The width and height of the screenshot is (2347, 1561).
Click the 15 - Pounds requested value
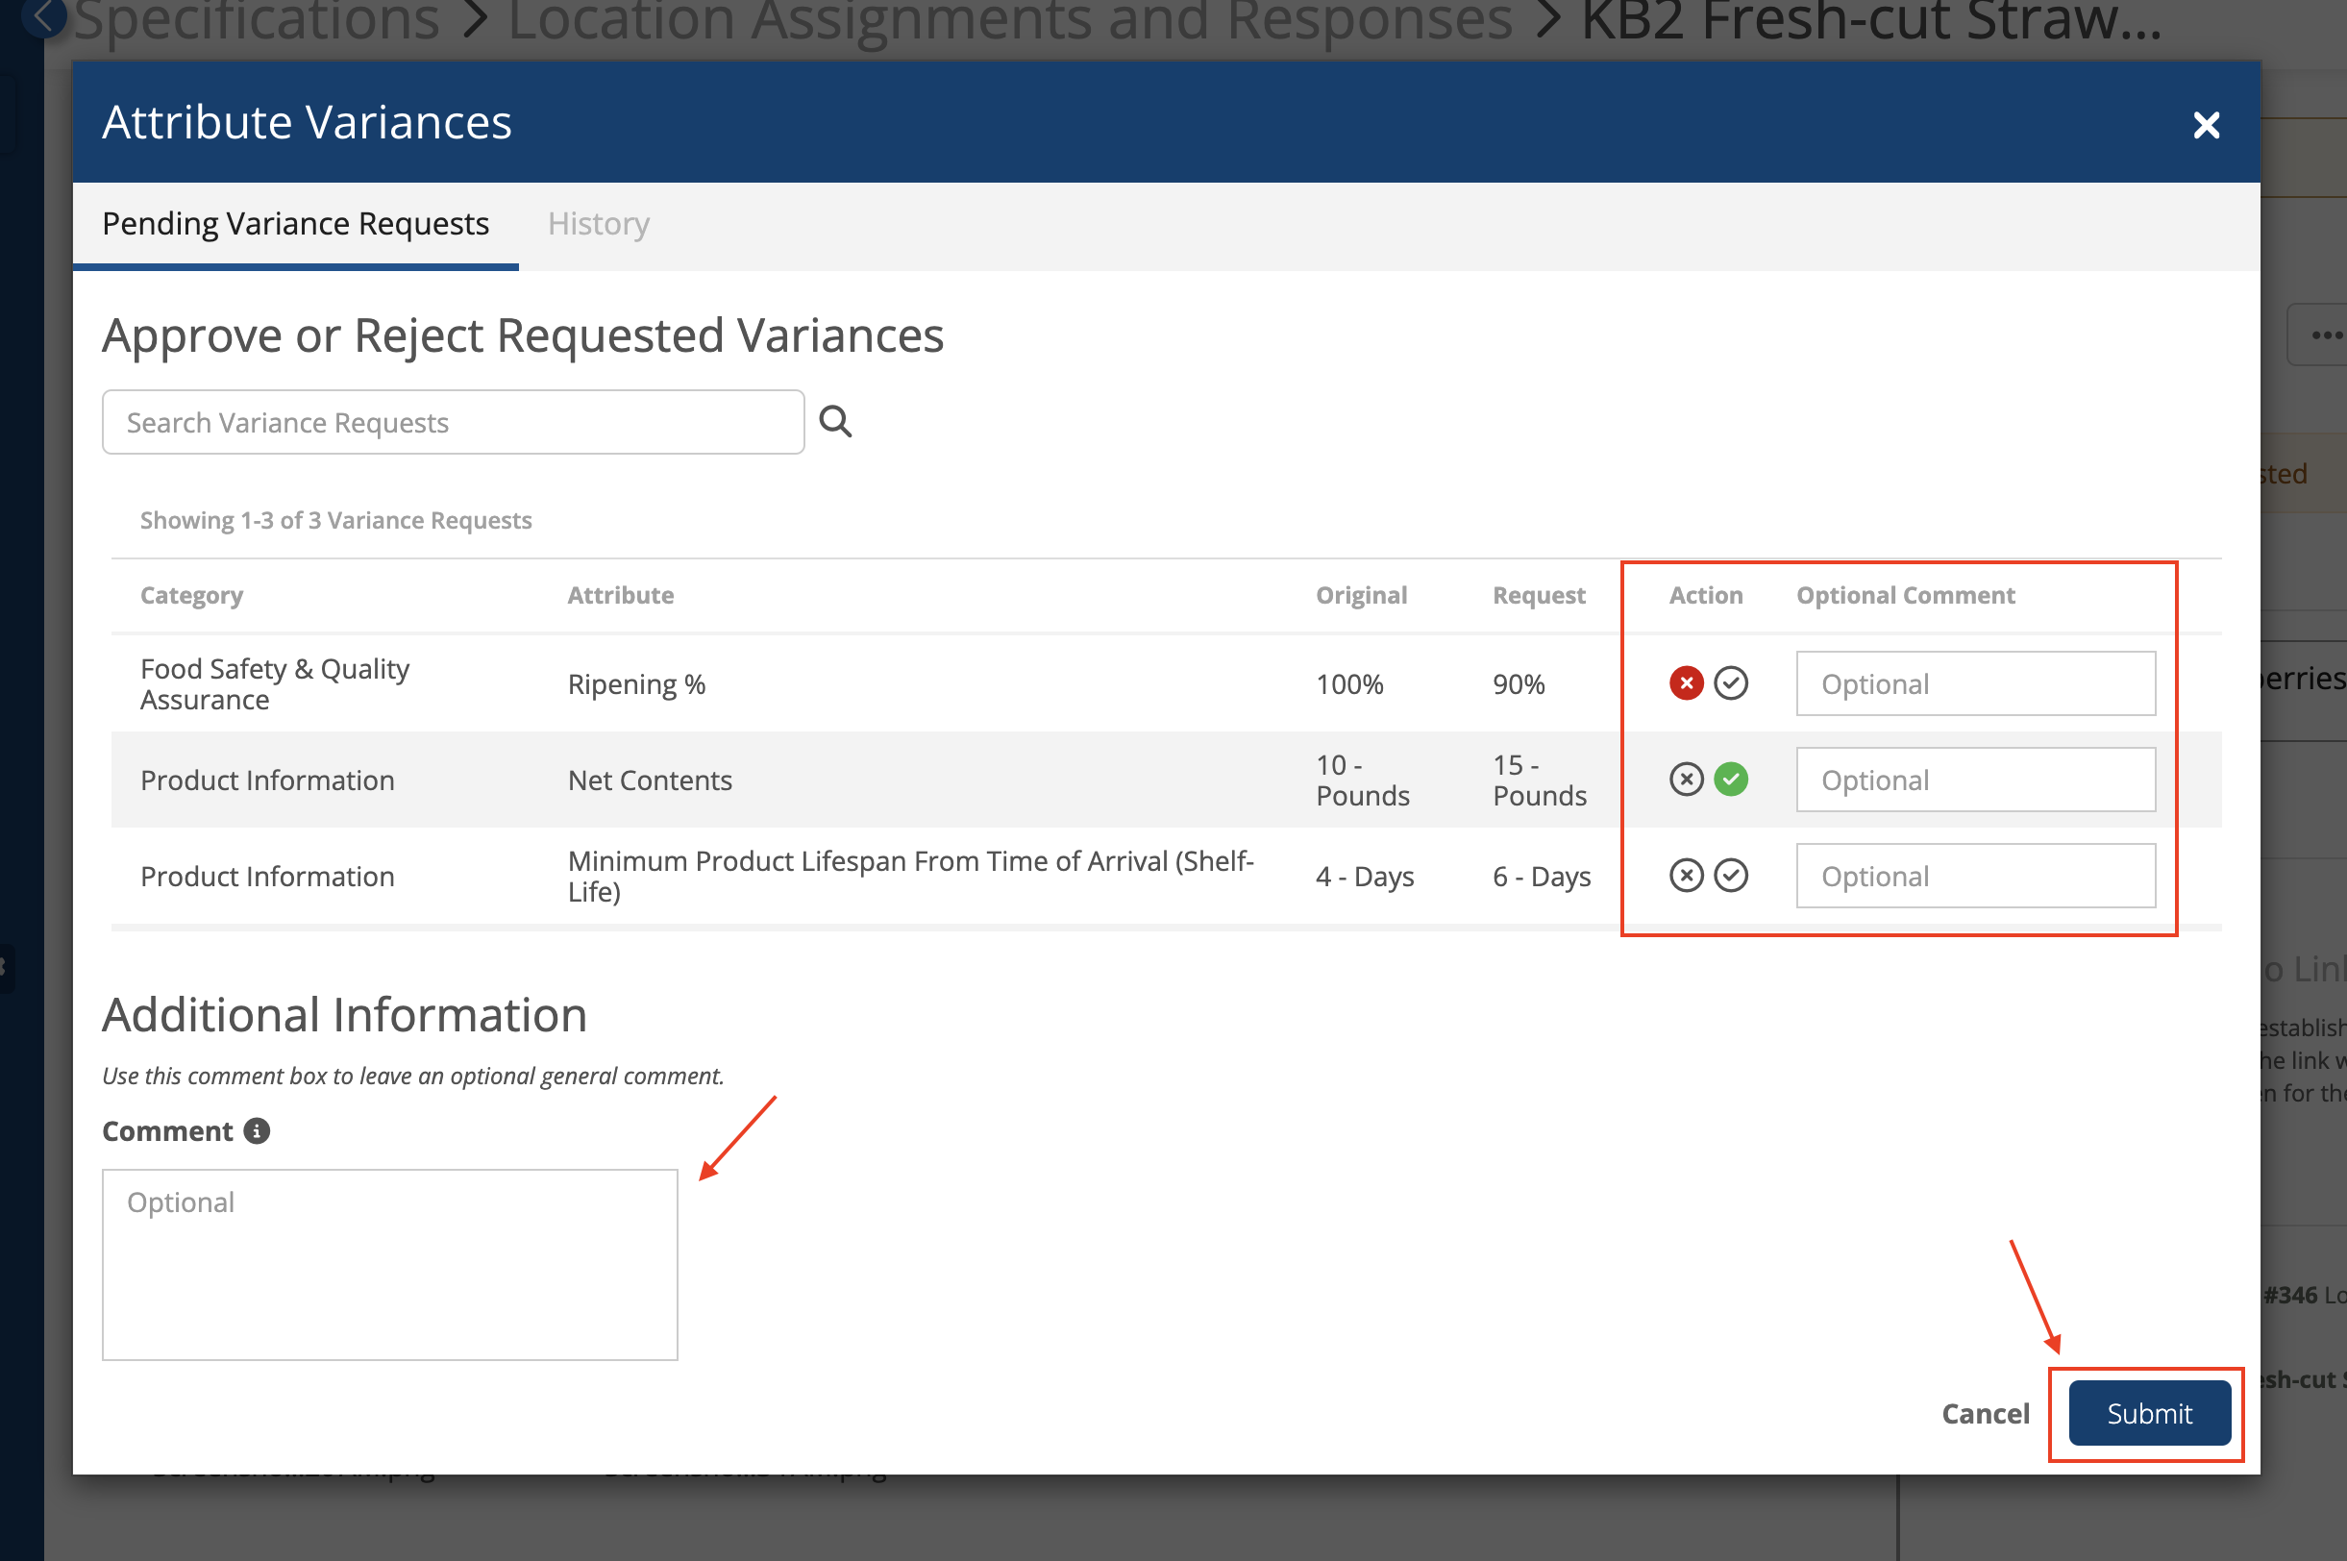(1540, 780)
